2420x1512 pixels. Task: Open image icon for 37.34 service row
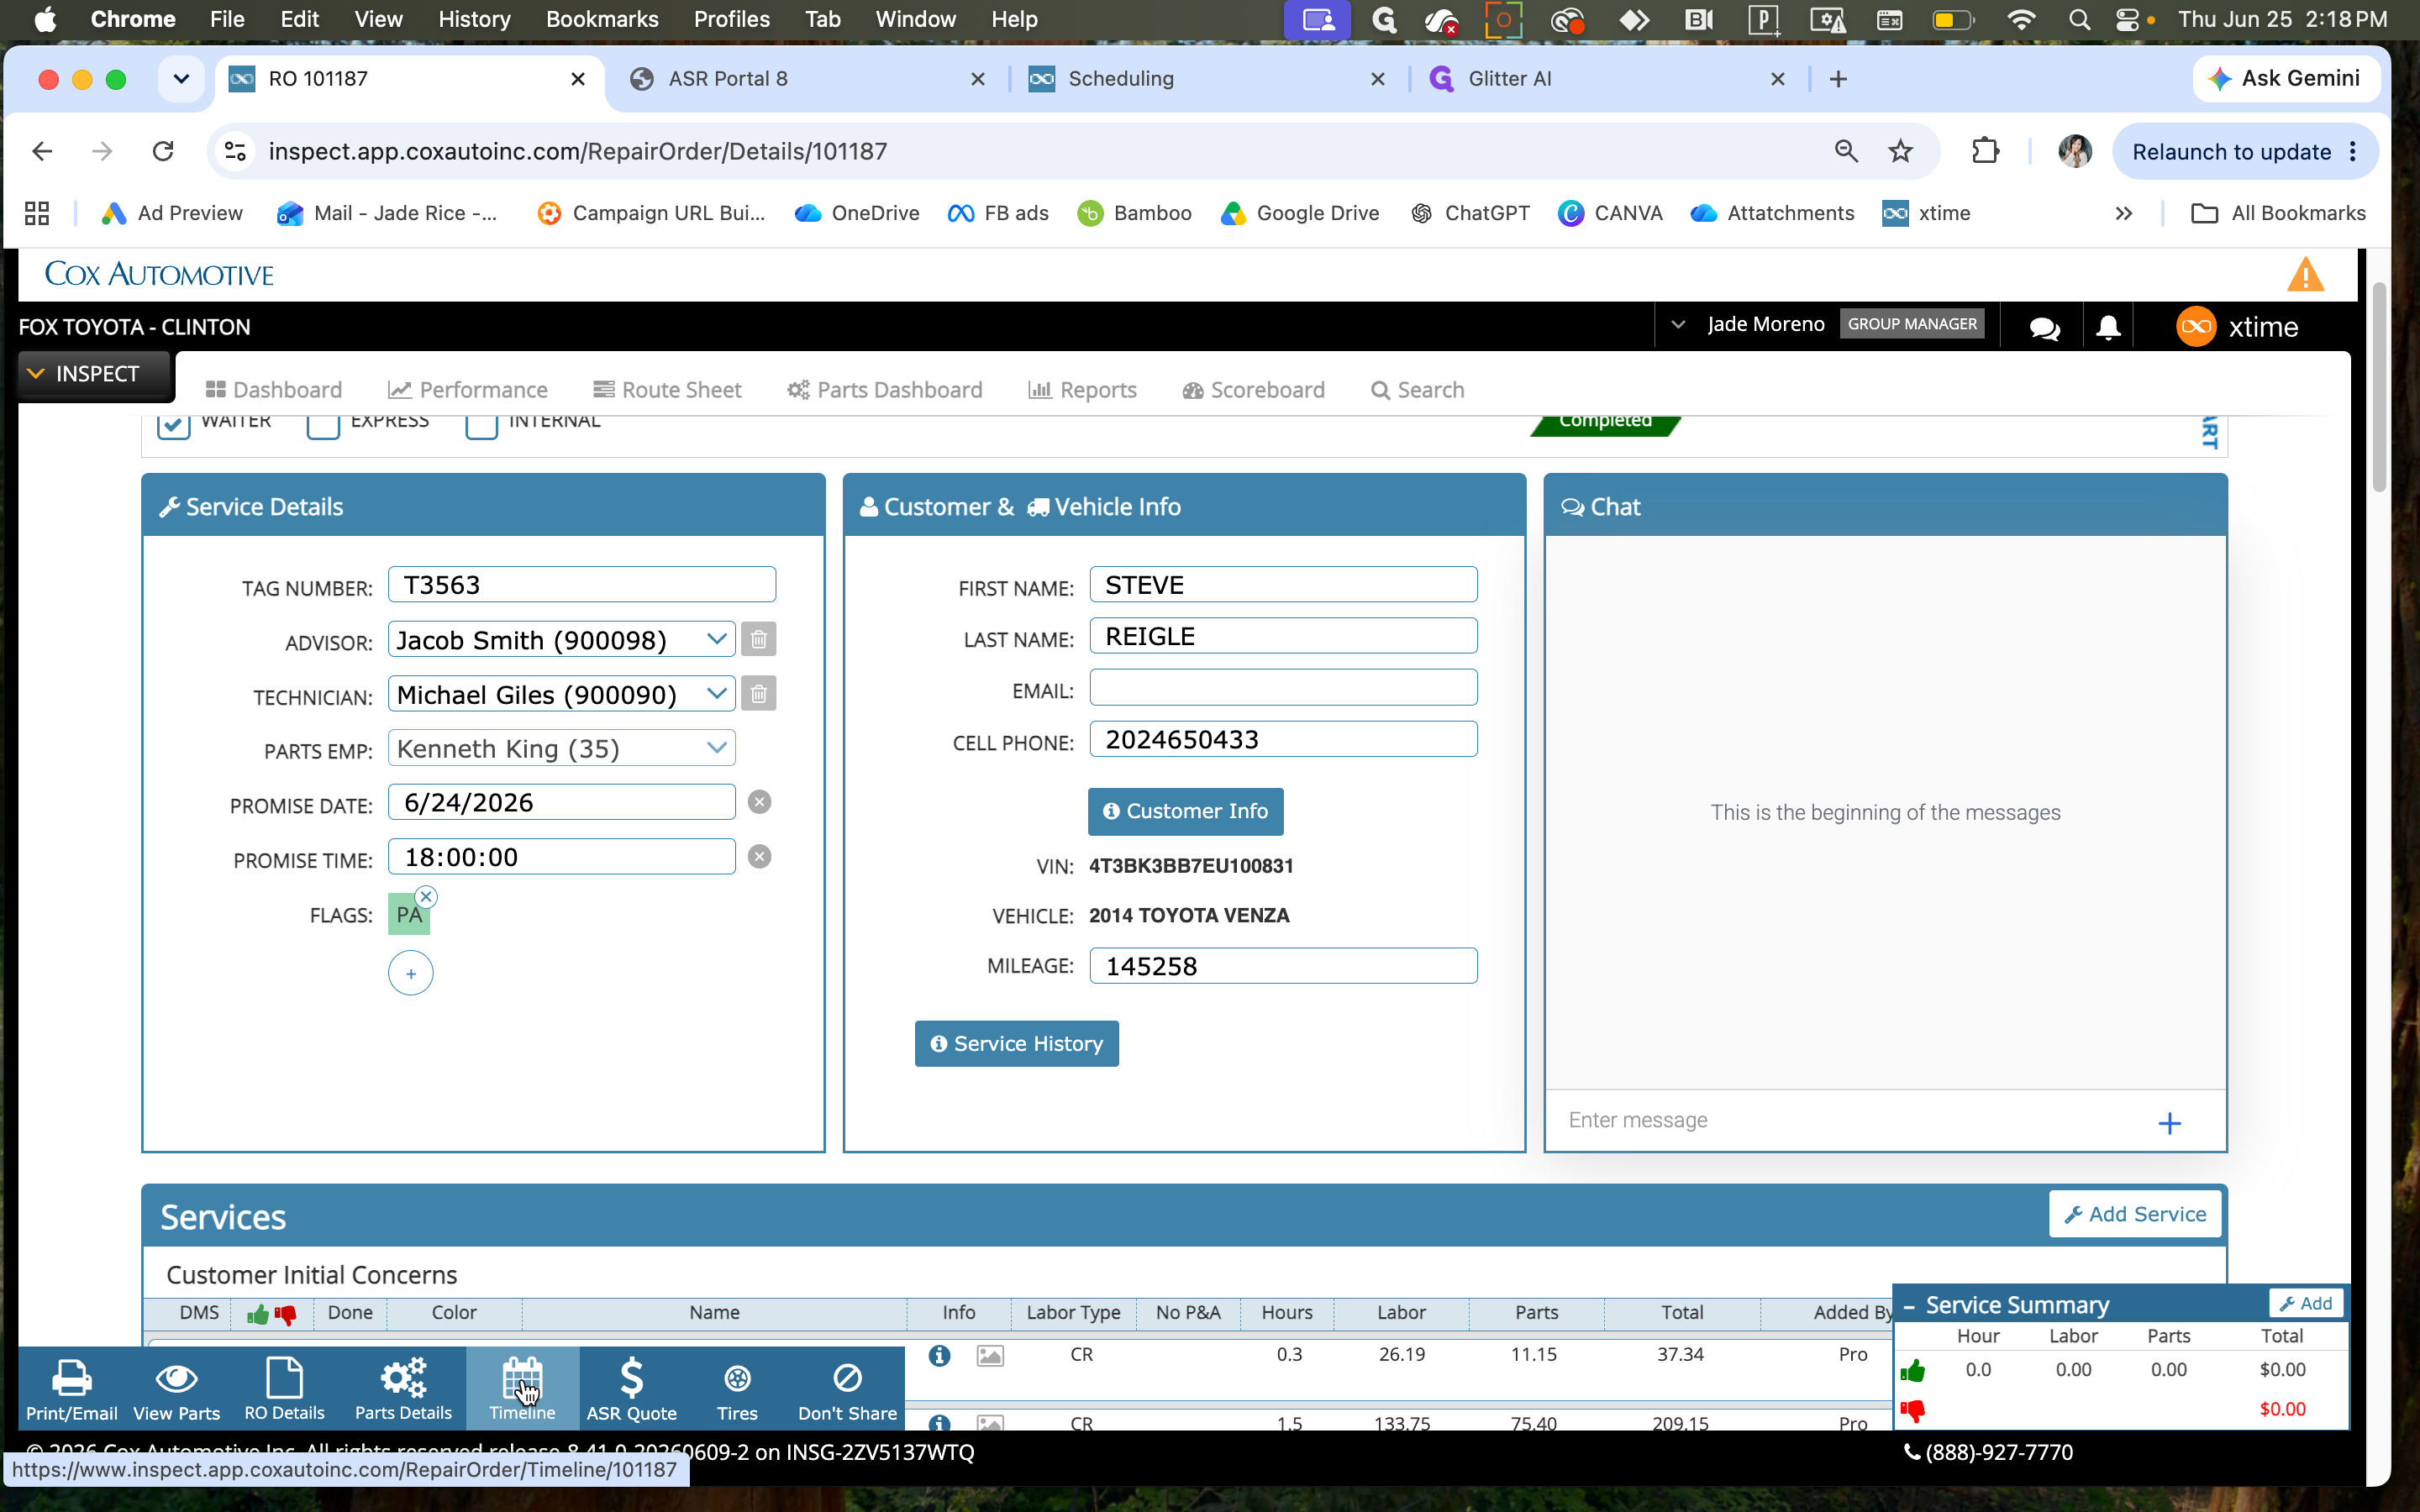(x=990, y=1356)
